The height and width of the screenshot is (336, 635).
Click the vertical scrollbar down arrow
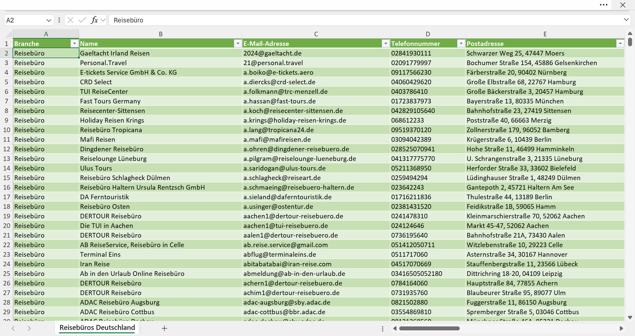630,317
